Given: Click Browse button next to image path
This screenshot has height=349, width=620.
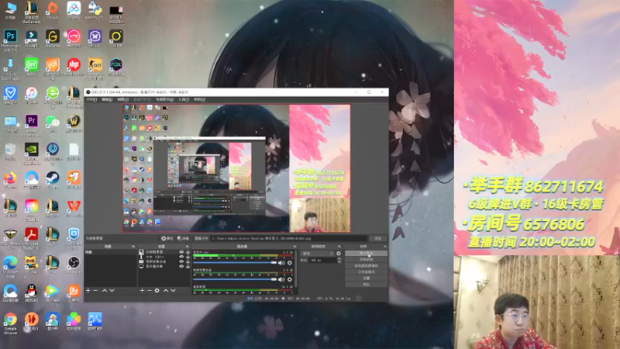Looking at the screenshot, I should [377, 238].
